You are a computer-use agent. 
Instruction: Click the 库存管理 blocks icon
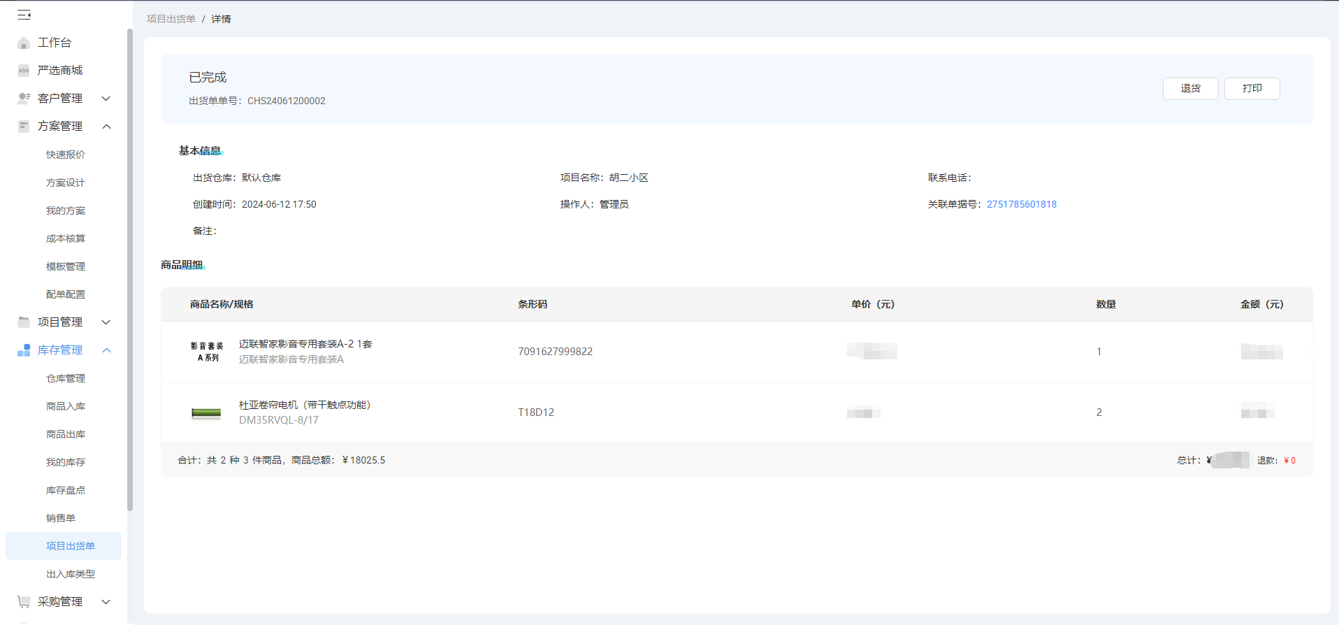click(24, 350)
